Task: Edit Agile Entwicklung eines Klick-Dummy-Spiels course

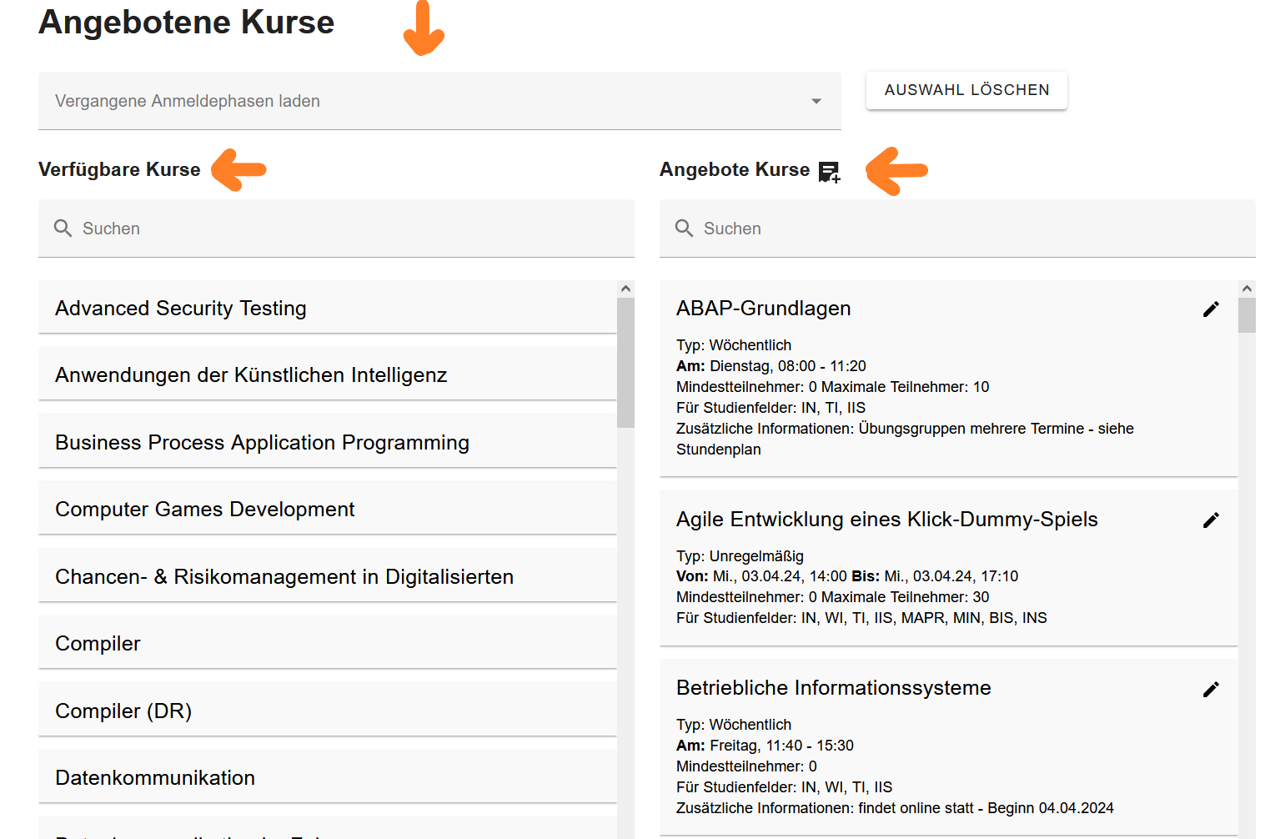Action: [1211, 520]
